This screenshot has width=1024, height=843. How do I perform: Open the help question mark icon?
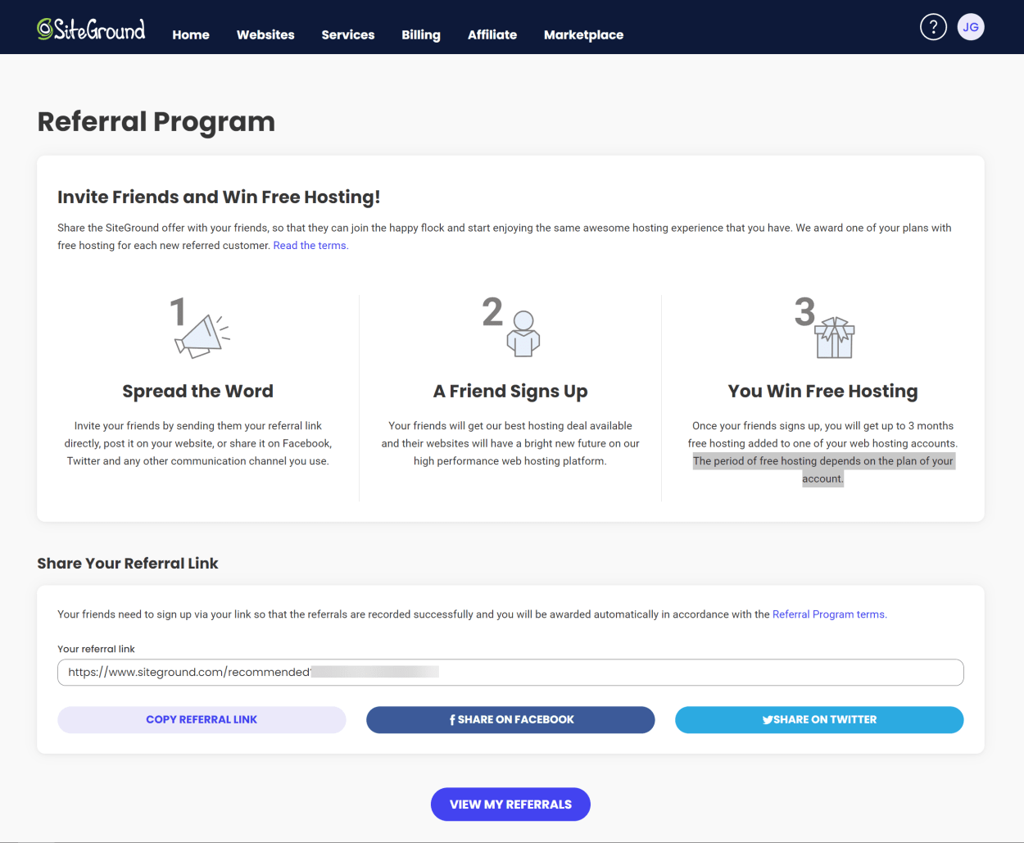click(x=933, y=27)
